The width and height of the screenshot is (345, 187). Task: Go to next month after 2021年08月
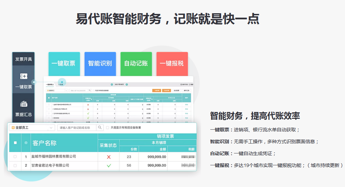[127, 85]
